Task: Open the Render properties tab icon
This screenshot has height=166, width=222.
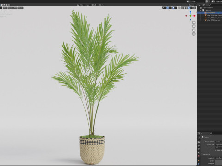Action: tap(199, 142)
